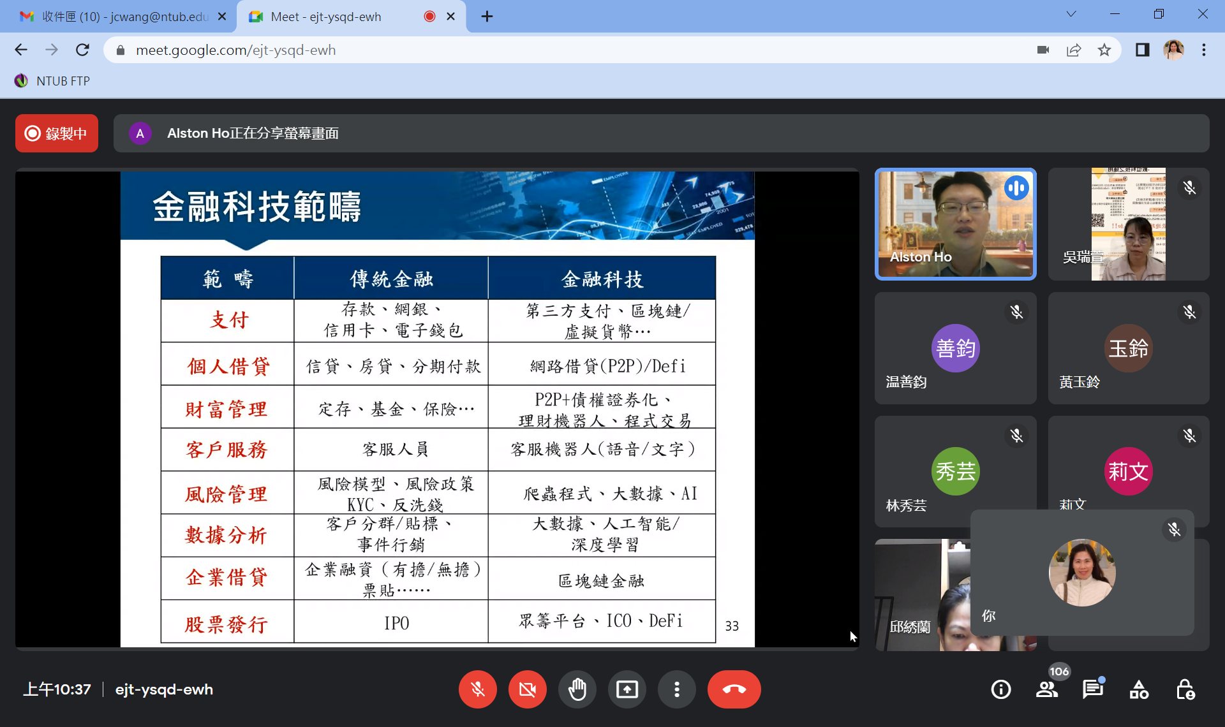This screenshot has height=727, width=1225.
Task: Toggle the browser side panel
Action: pyautogui.click(x=1142, y=50)
